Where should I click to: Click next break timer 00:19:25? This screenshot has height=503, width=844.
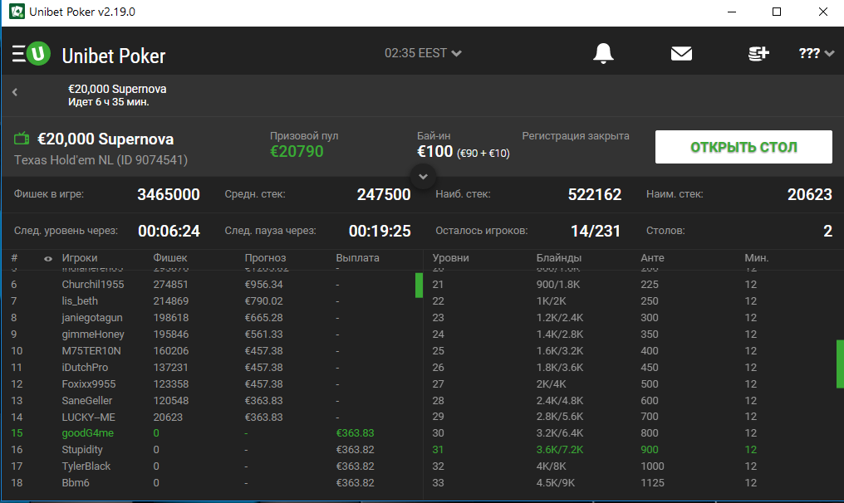coord(380,232)
